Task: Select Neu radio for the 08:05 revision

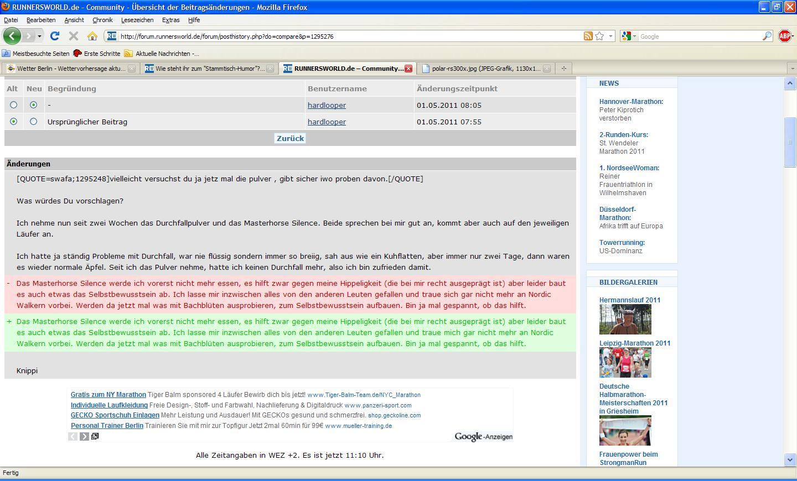Action: (34, 104)
